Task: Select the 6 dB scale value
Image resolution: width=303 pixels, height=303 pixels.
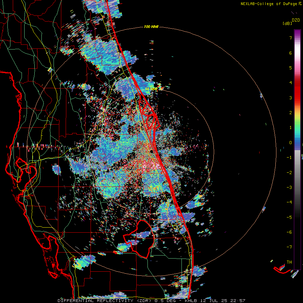Action: pos(291,53)
